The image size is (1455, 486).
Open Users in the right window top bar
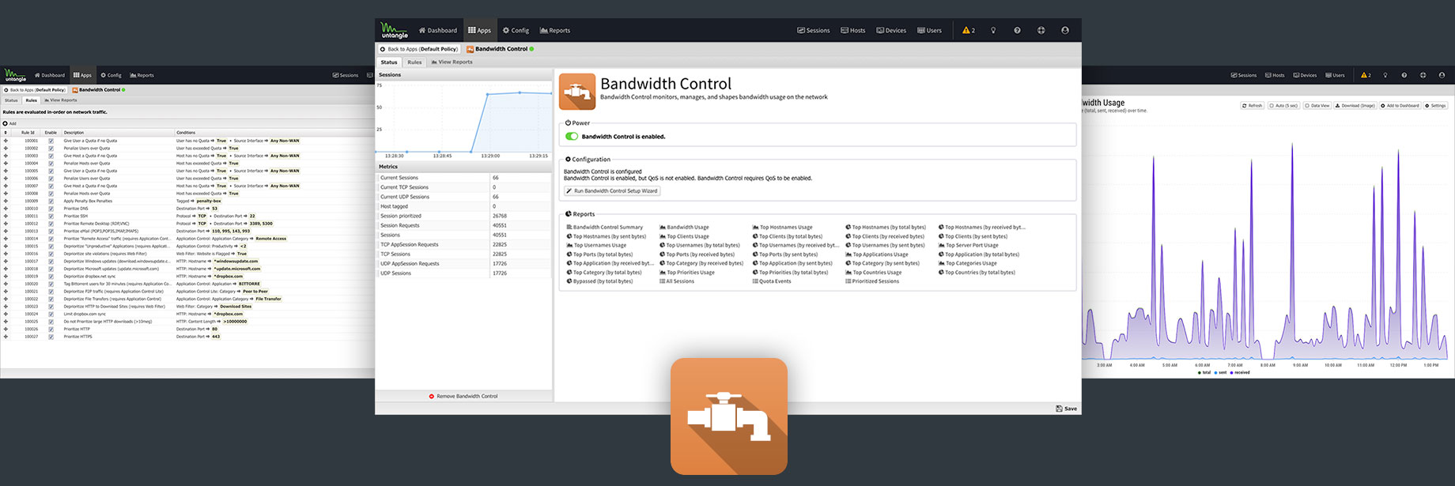click(1335, 75)
